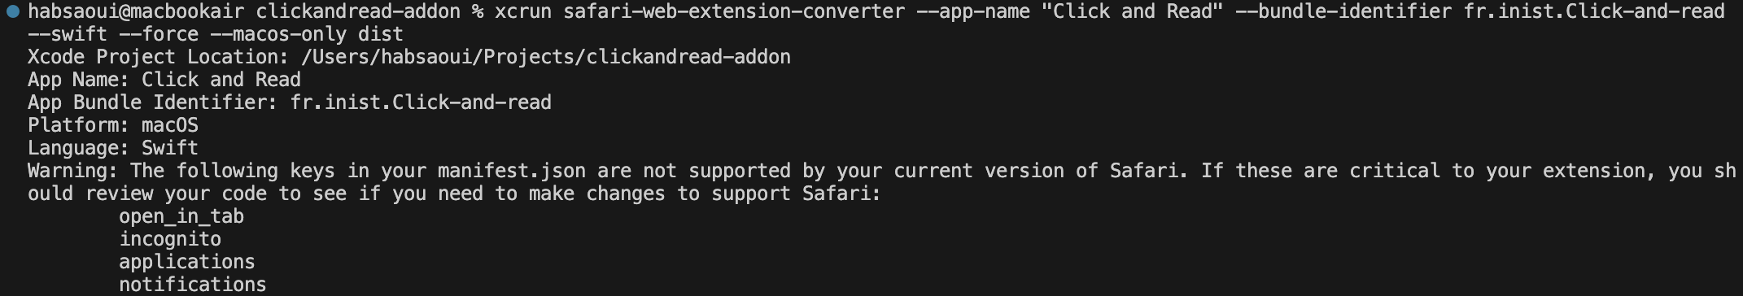
Task: Click the open_in_tab key
Action: tap(181, 216)
